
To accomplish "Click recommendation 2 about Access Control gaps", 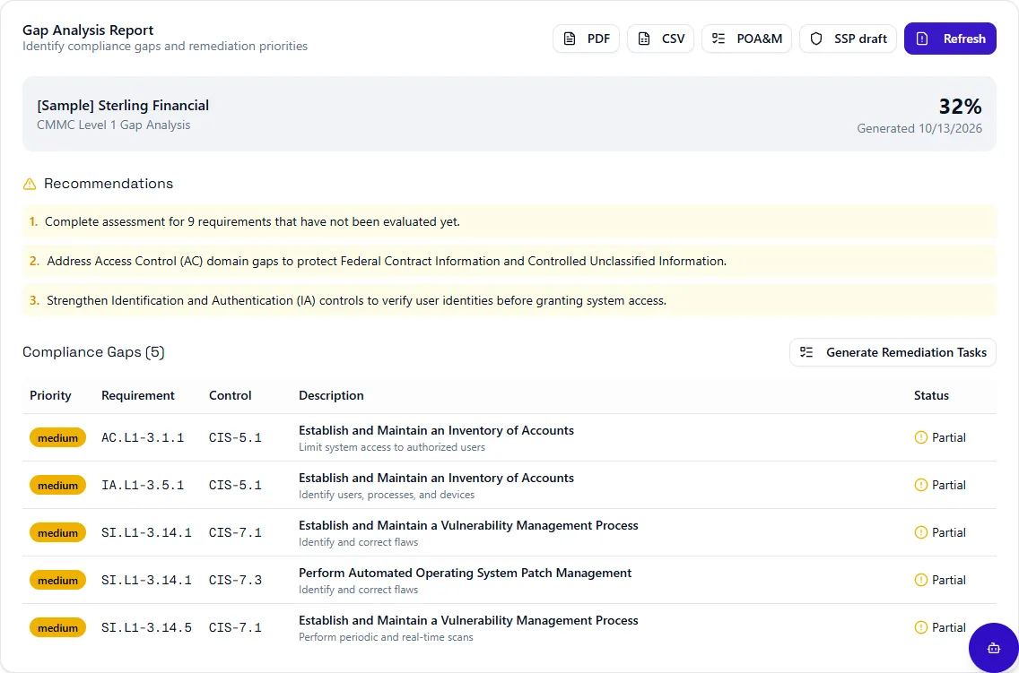I will click(x=509, y=261).
